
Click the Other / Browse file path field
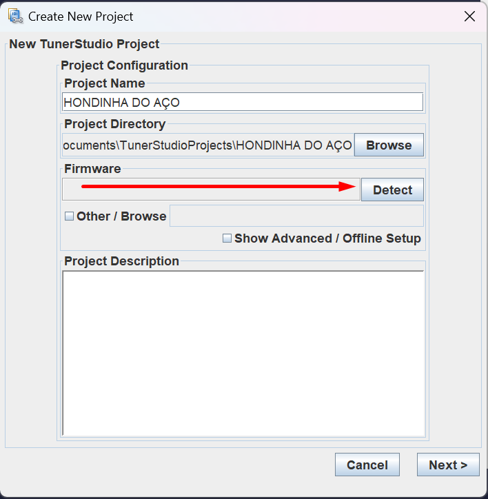click(296, 216)
